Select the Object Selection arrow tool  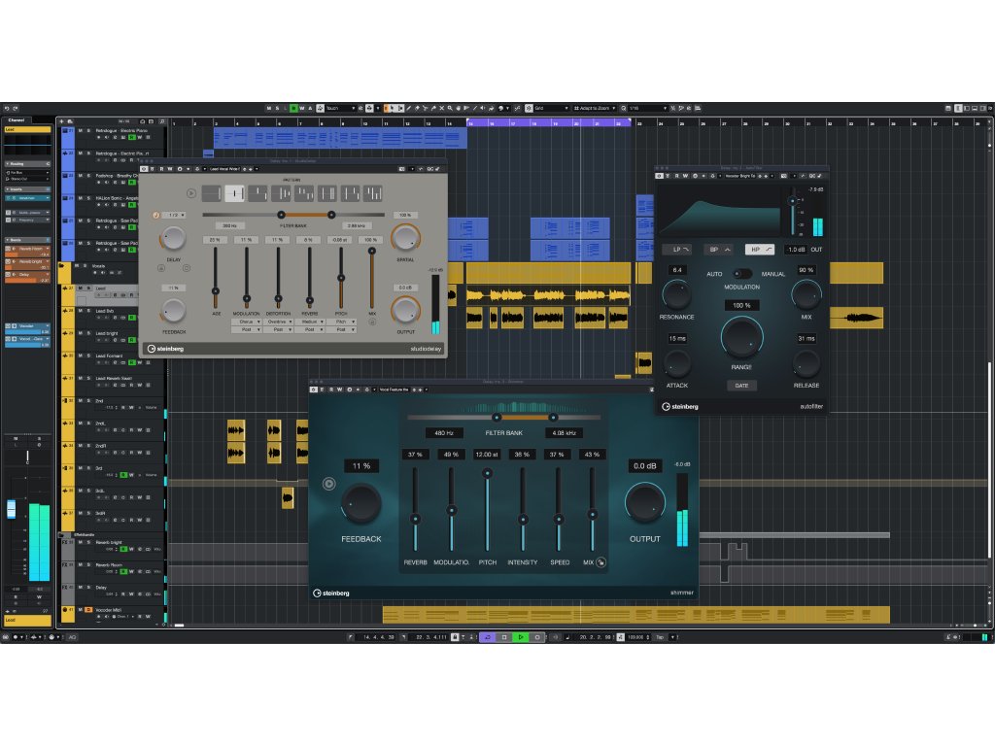393,108
